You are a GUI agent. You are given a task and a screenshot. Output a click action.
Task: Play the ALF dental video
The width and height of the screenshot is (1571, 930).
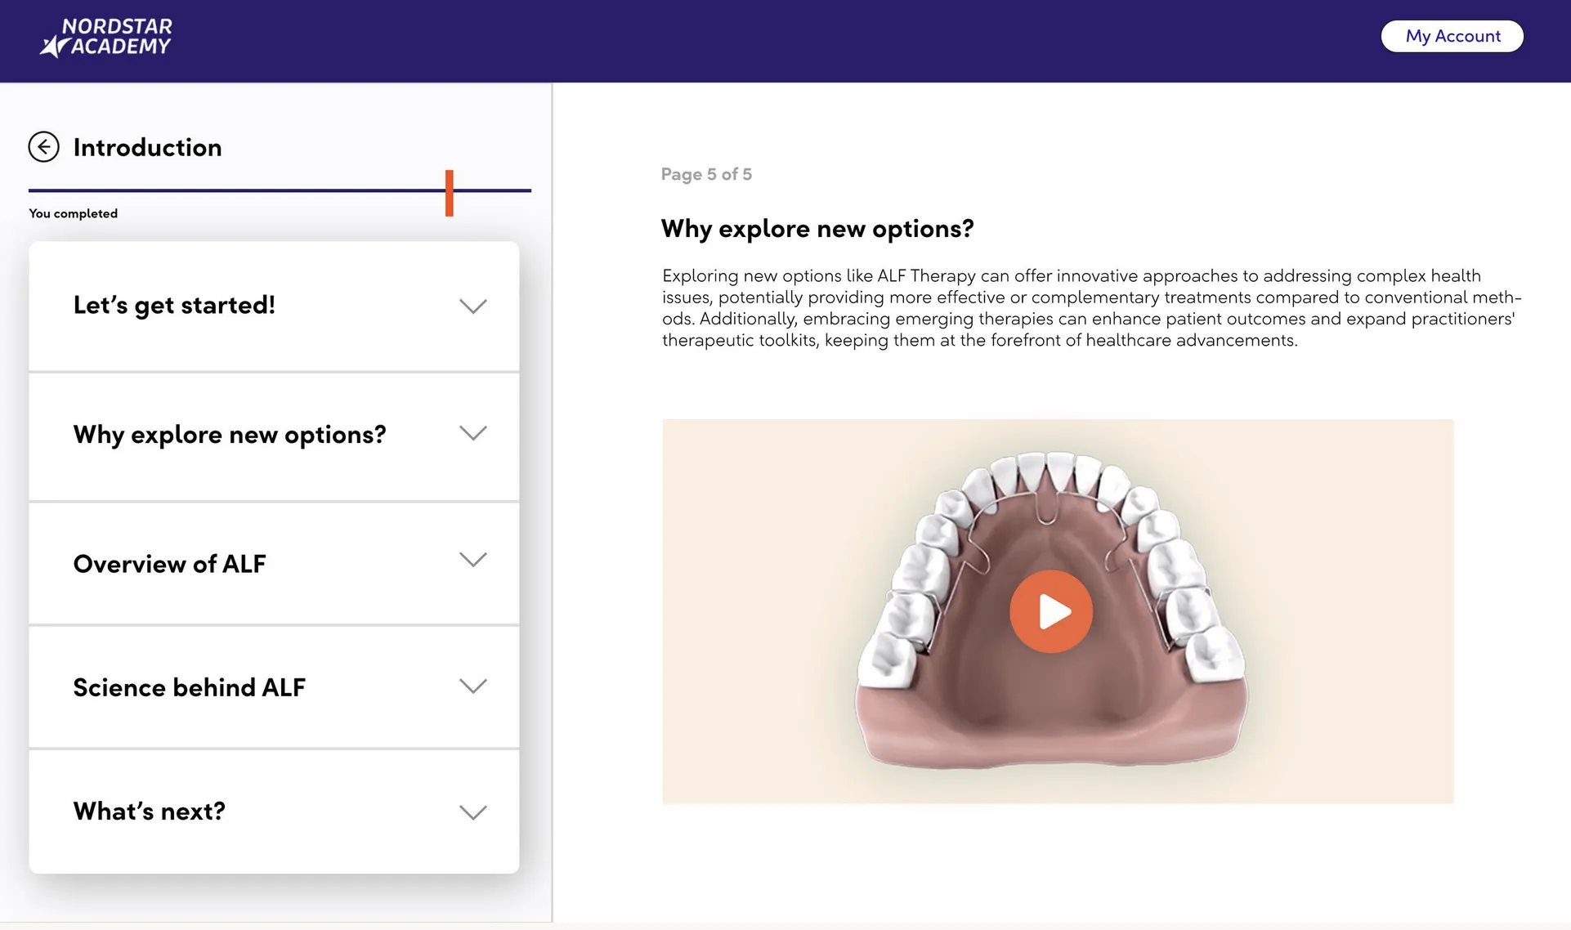[x=1050, y=611]
